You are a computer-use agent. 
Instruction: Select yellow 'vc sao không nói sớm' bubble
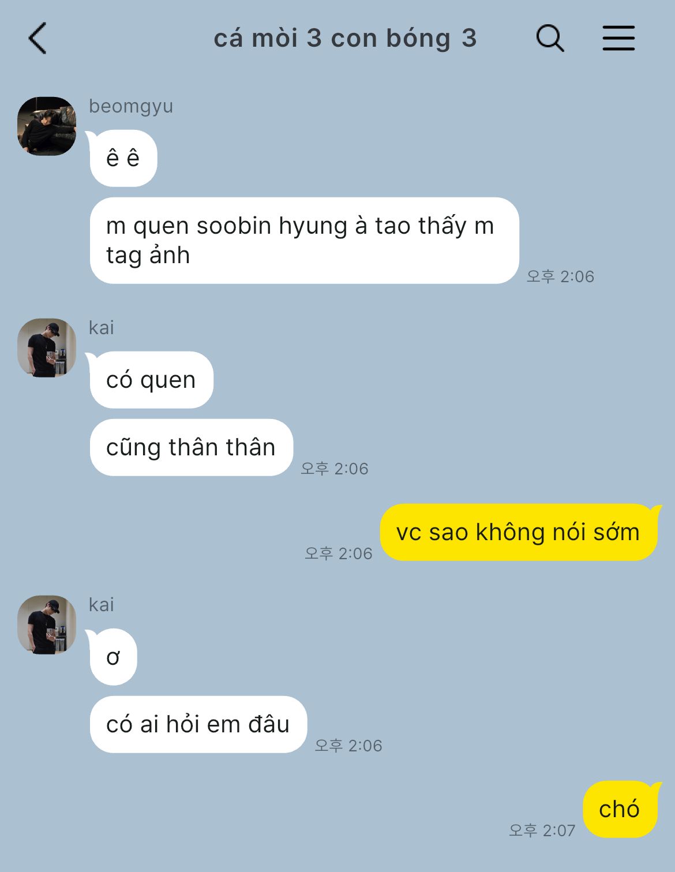tap(519, 532)
